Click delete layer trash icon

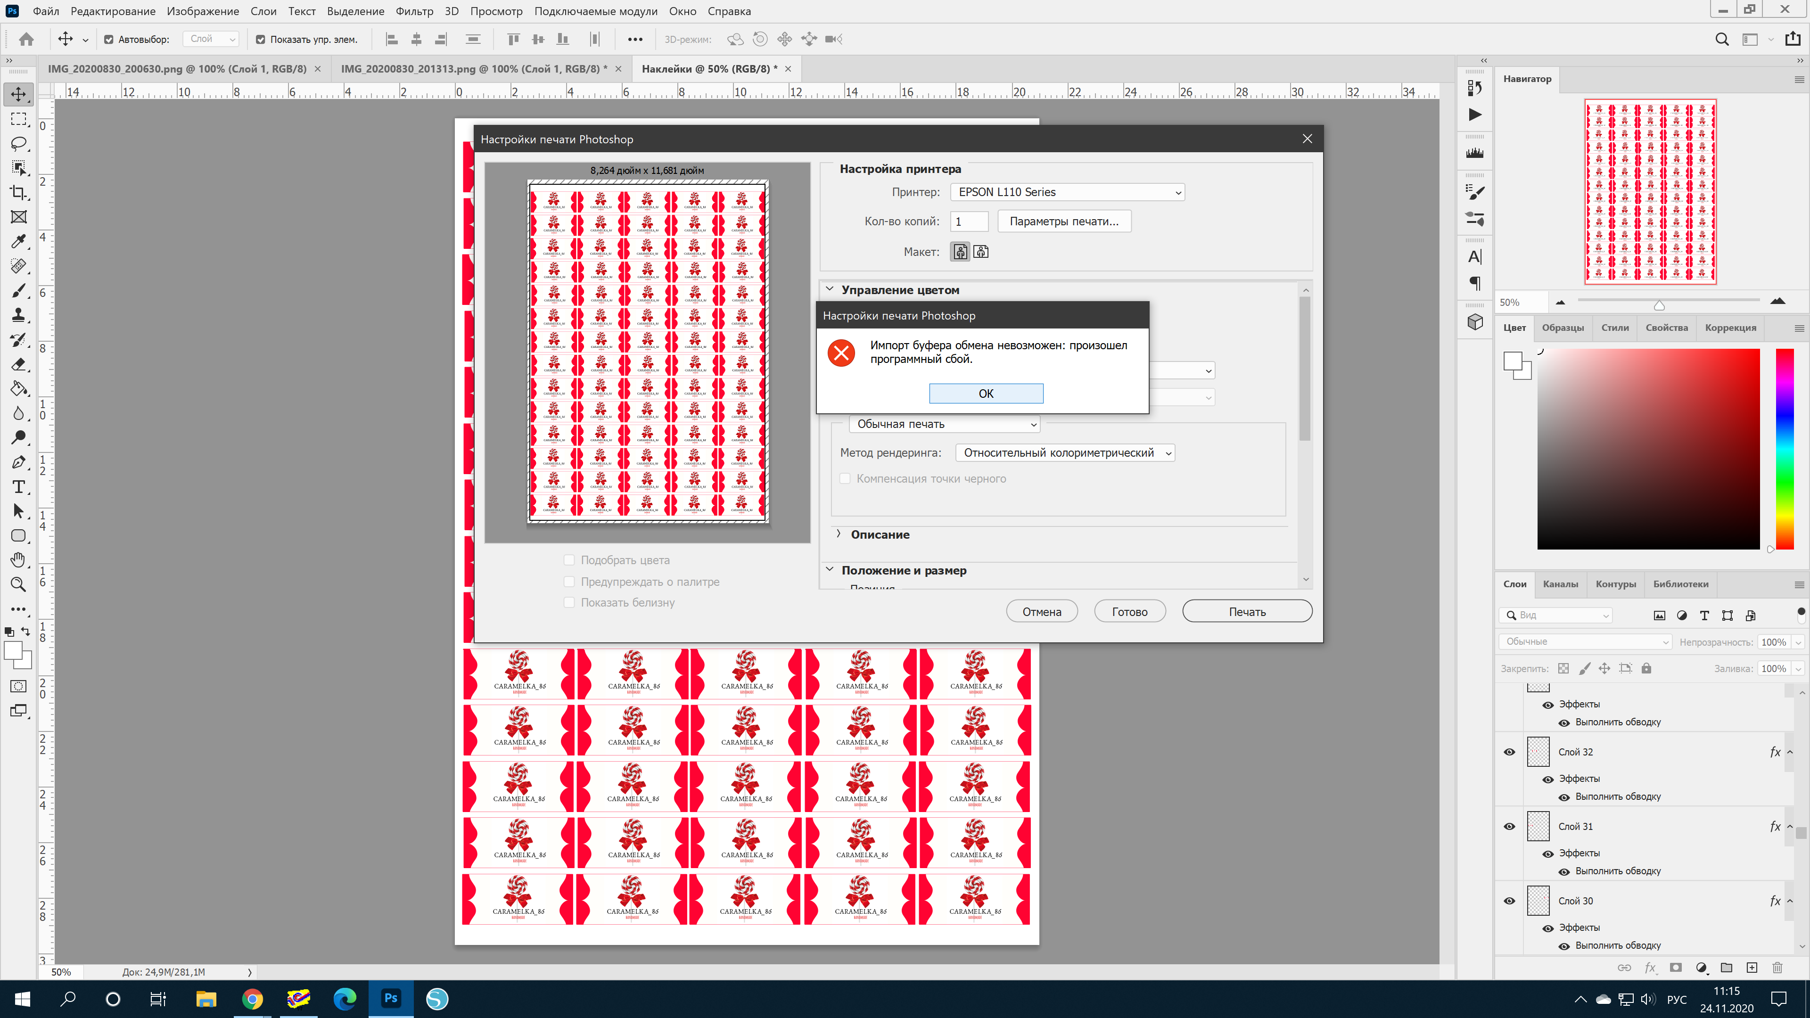point(1777,968)
